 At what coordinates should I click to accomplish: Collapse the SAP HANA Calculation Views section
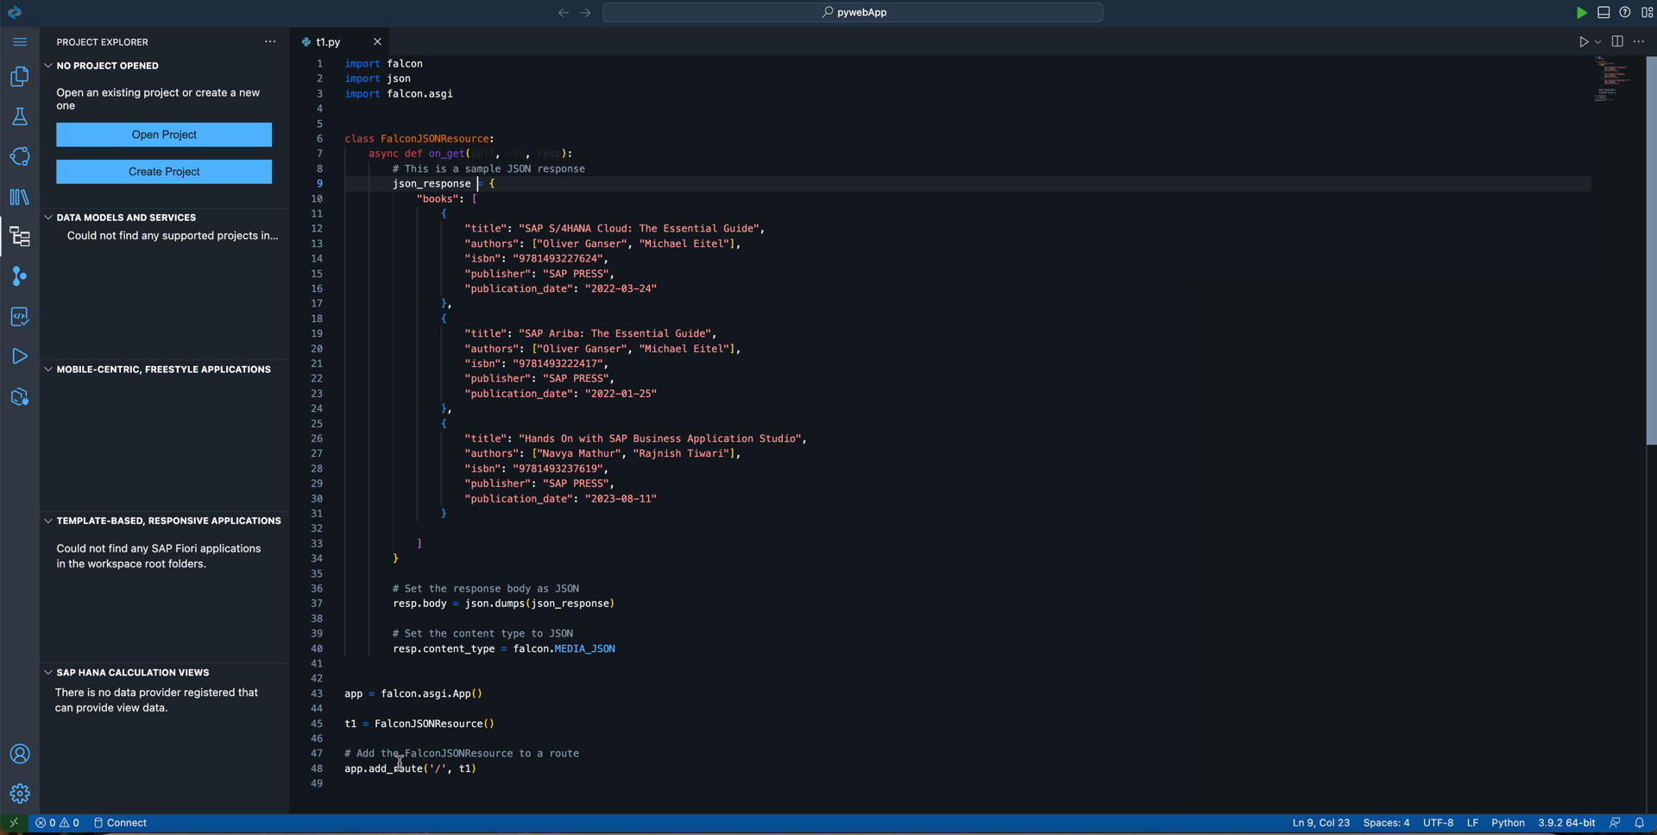point(47,673)
